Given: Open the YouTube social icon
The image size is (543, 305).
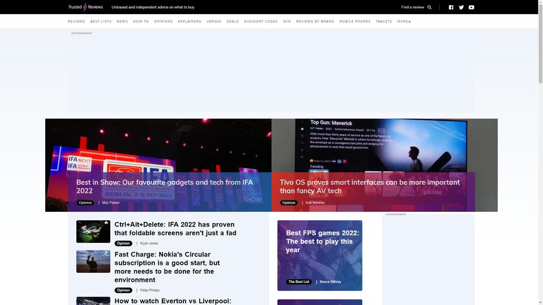Looking at the screenshot, I should click(471, 7).
